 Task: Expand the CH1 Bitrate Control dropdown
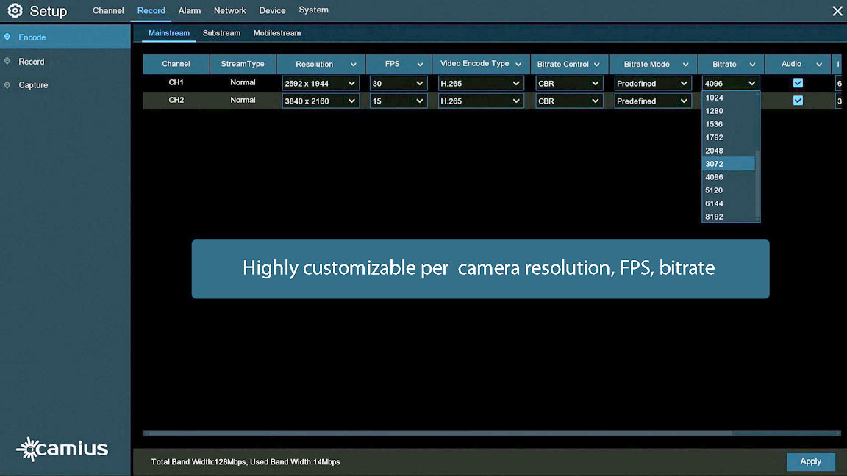pyautogui.click(x=569, y=84)
